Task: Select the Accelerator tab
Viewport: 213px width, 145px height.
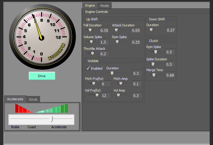Action: click(15, 99)
